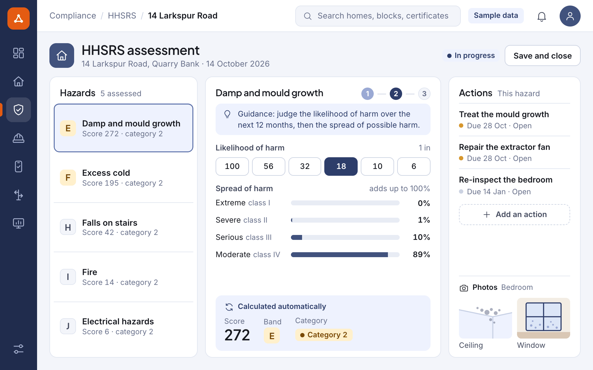The width and height of the screenshot is (593, 370).
Task: Click the orange app logo icon
Action: 19,18
